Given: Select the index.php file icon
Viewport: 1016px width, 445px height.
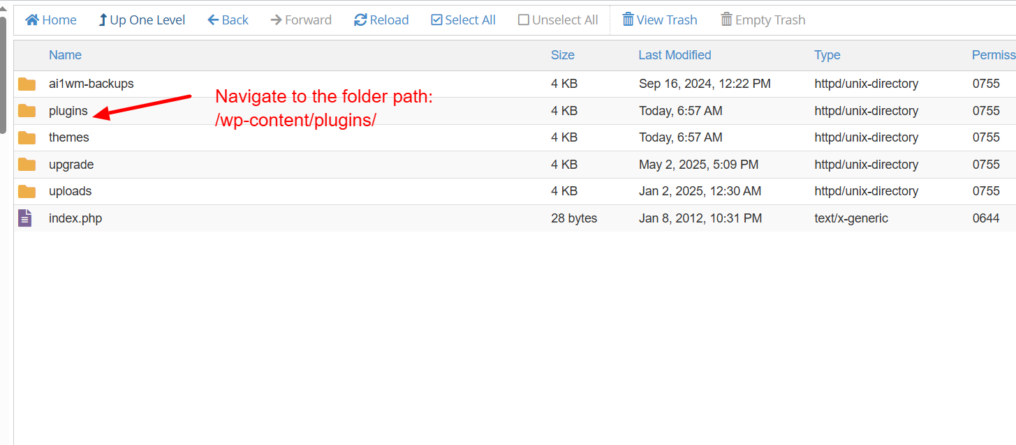Looking at the screenshot, I should [x=25, y=218].
